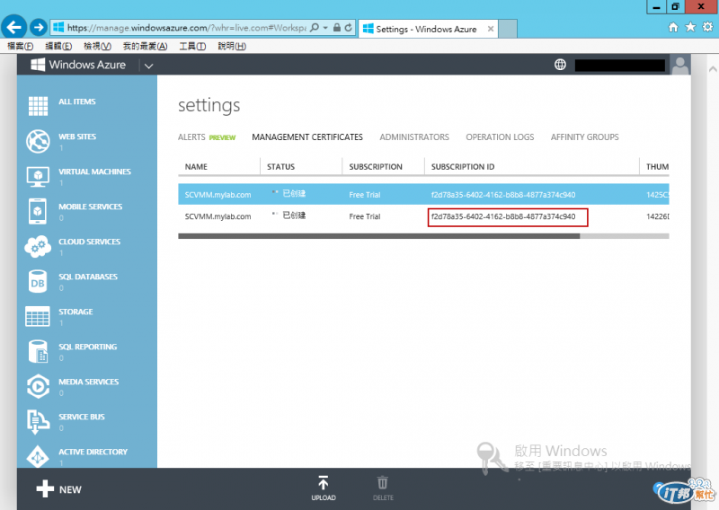Open the 說明(H) menu
Image resolution: width=719 pixels, height=510 pixels.
pos(232,46)
